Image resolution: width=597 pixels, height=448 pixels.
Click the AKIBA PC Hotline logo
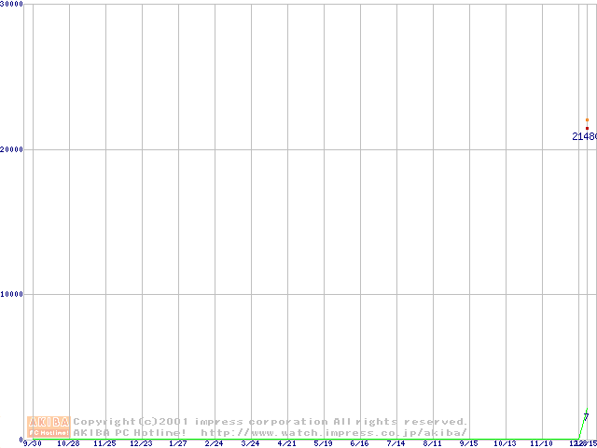(49, 427)
